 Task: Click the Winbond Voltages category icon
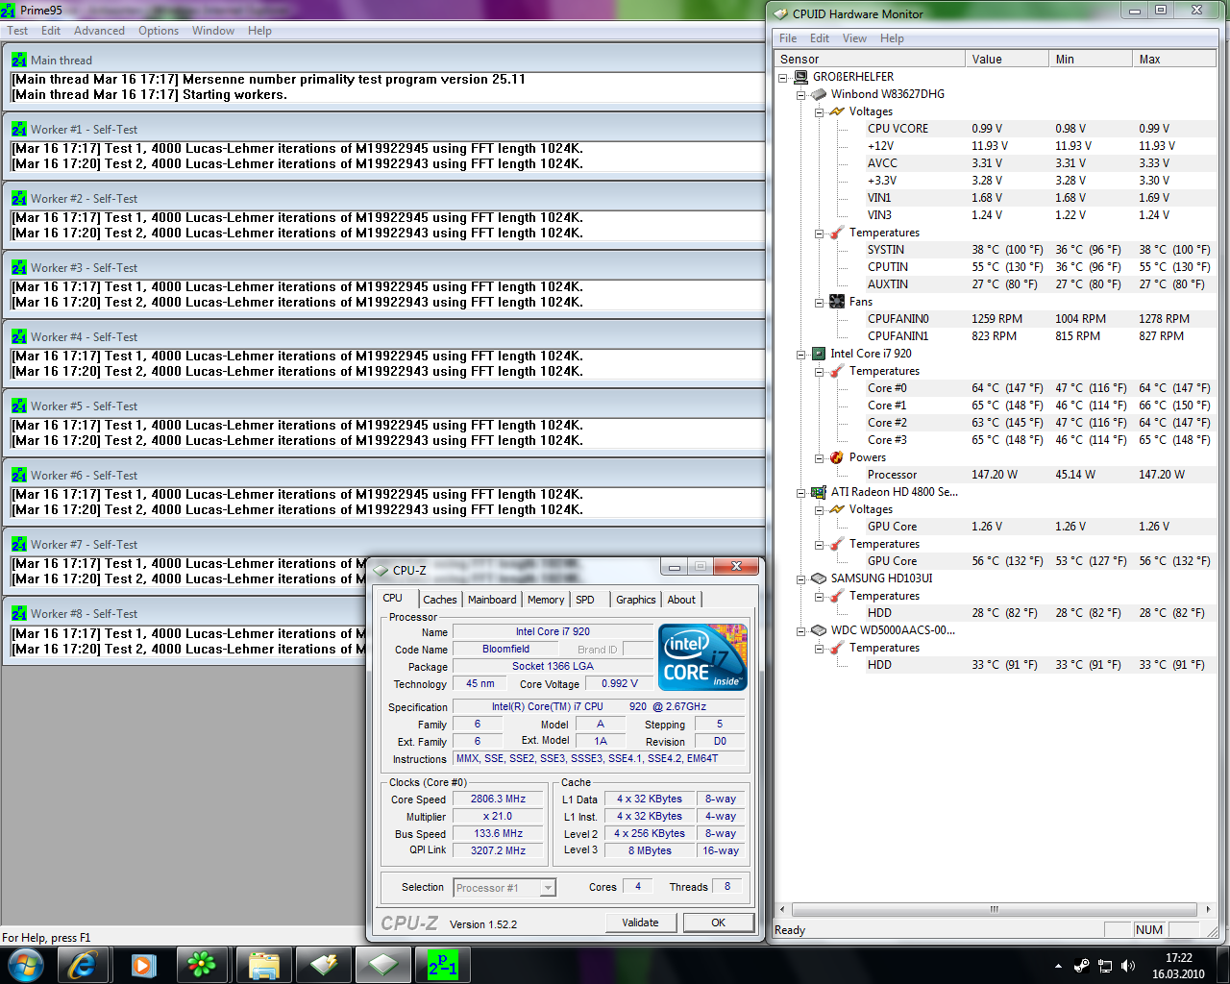click(x=837, y=111)
